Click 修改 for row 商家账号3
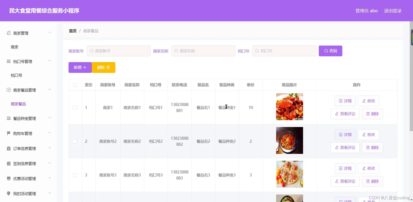Viewport: 413px width, 202px height. 368,168
